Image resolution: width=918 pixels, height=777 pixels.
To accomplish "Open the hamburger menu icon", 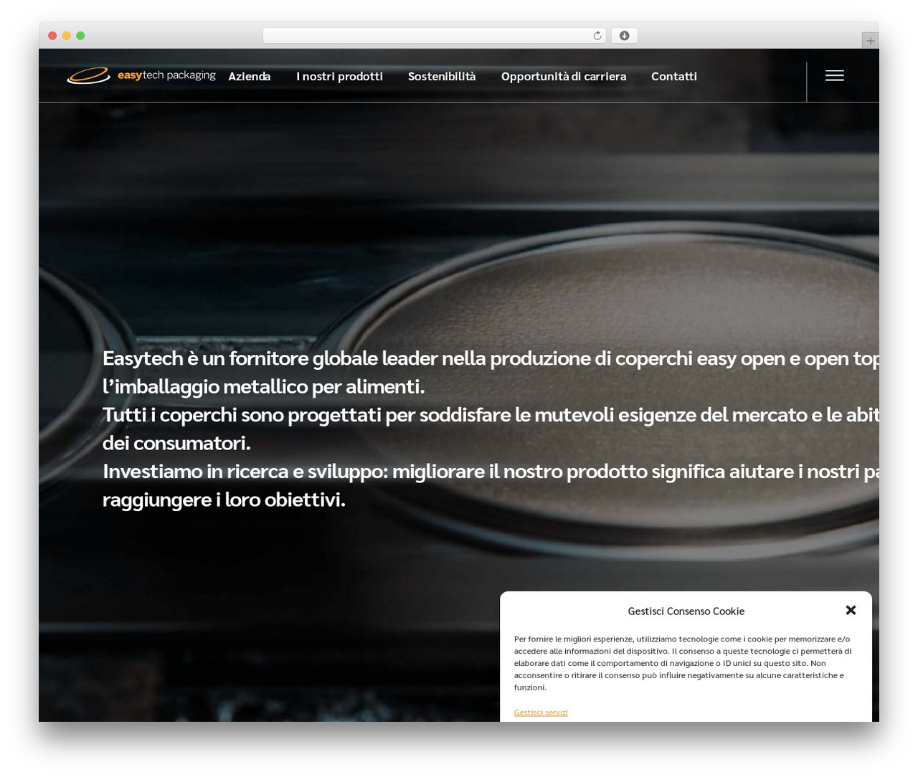I will point(834,76).
